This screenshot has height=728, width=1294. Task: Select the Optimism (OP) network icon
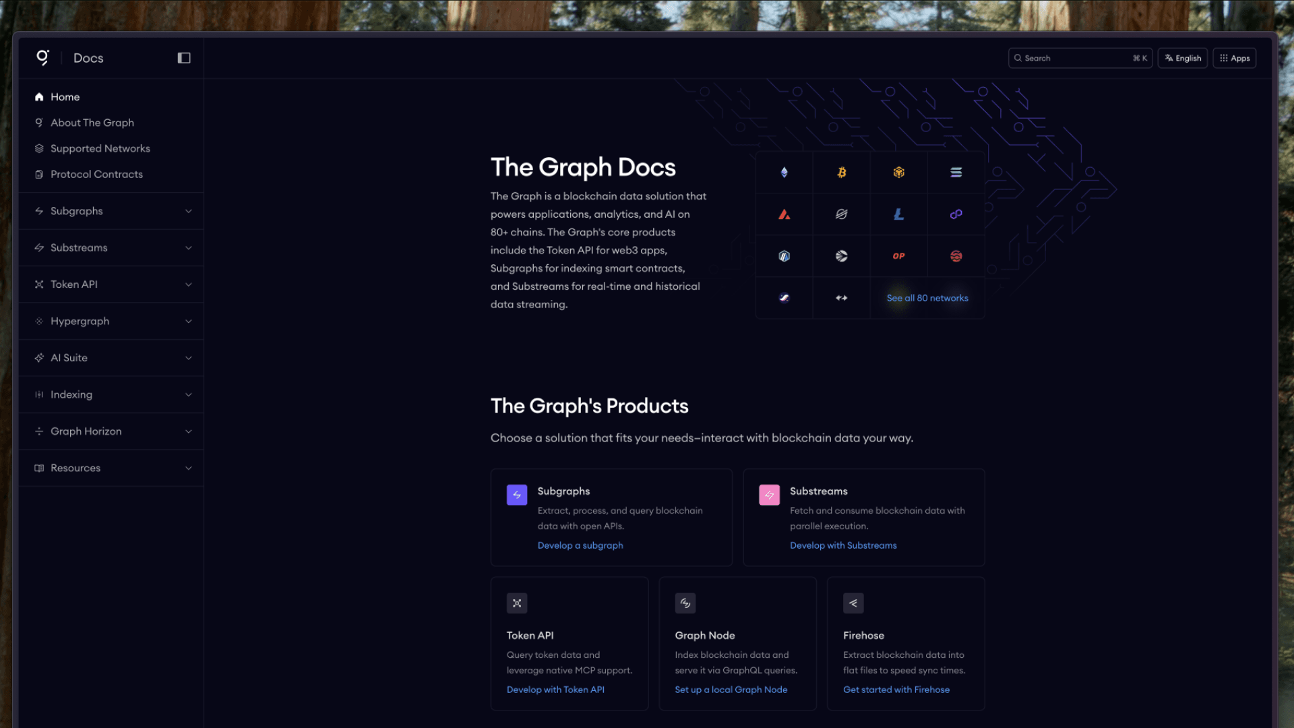[898, 256]
